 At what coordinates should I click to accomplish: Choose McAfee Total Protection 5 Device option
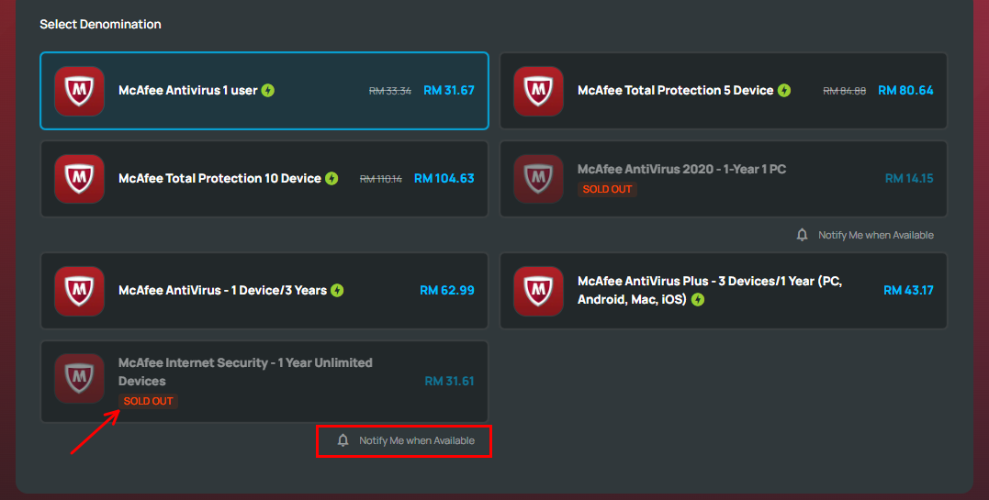(724, 91)
